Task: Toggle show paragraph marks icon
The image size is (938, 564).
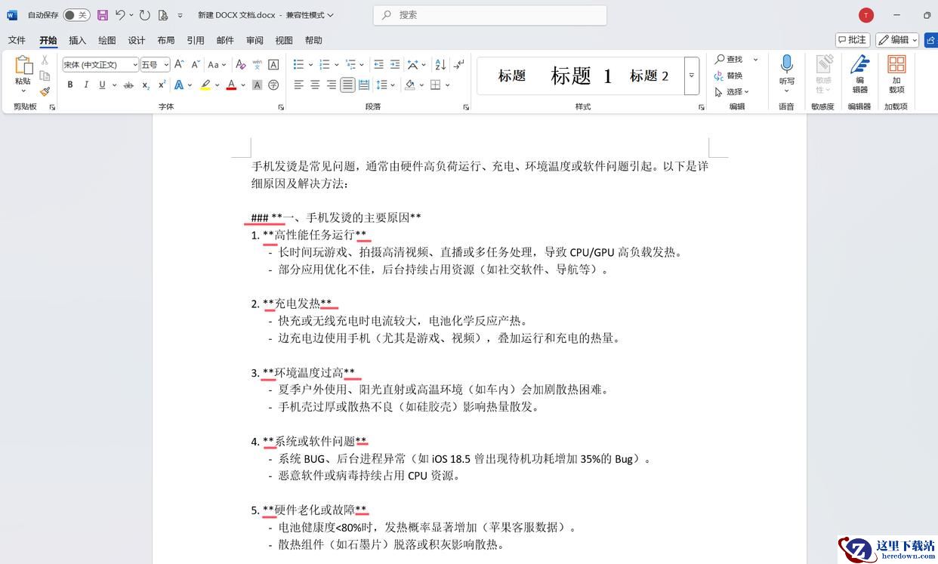Action: (x=458, y=65)
